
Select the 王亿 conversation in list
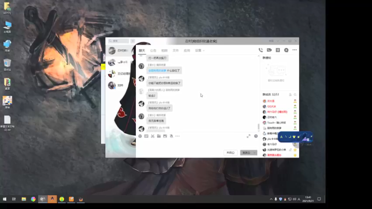tap(120, 74)
